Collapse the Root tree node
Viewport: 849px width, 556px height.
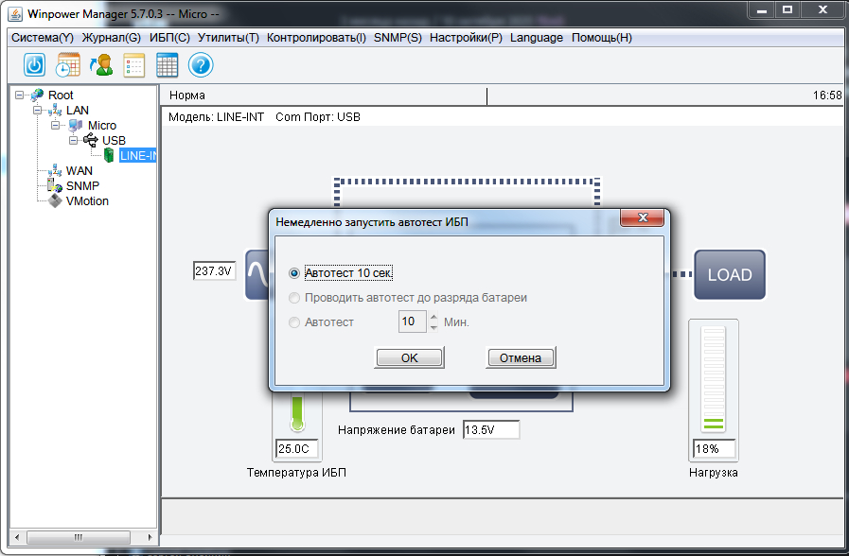20,96
